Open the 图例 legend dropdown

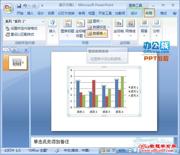95,21
